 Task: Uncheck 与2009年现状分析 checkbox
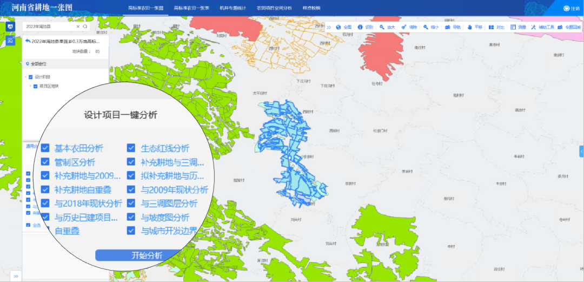coord(131,189)
